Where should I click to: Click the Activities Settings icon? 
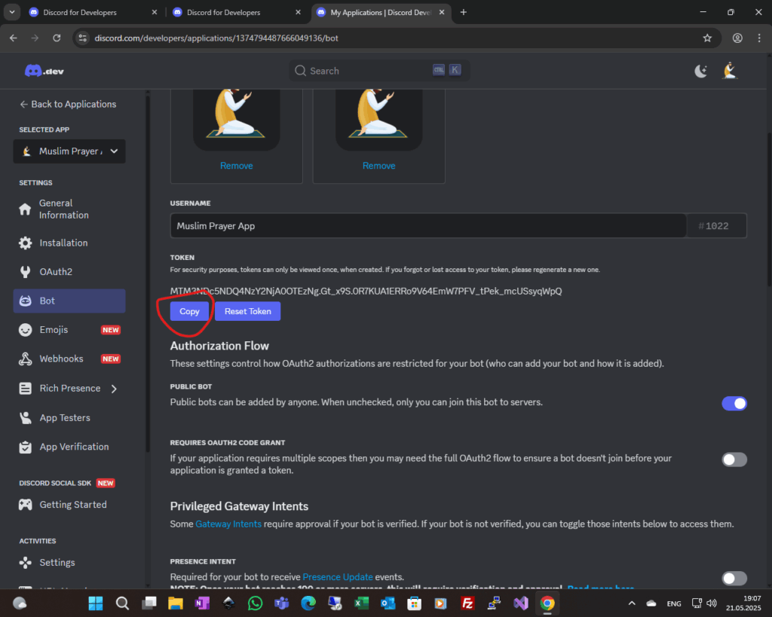25,563
